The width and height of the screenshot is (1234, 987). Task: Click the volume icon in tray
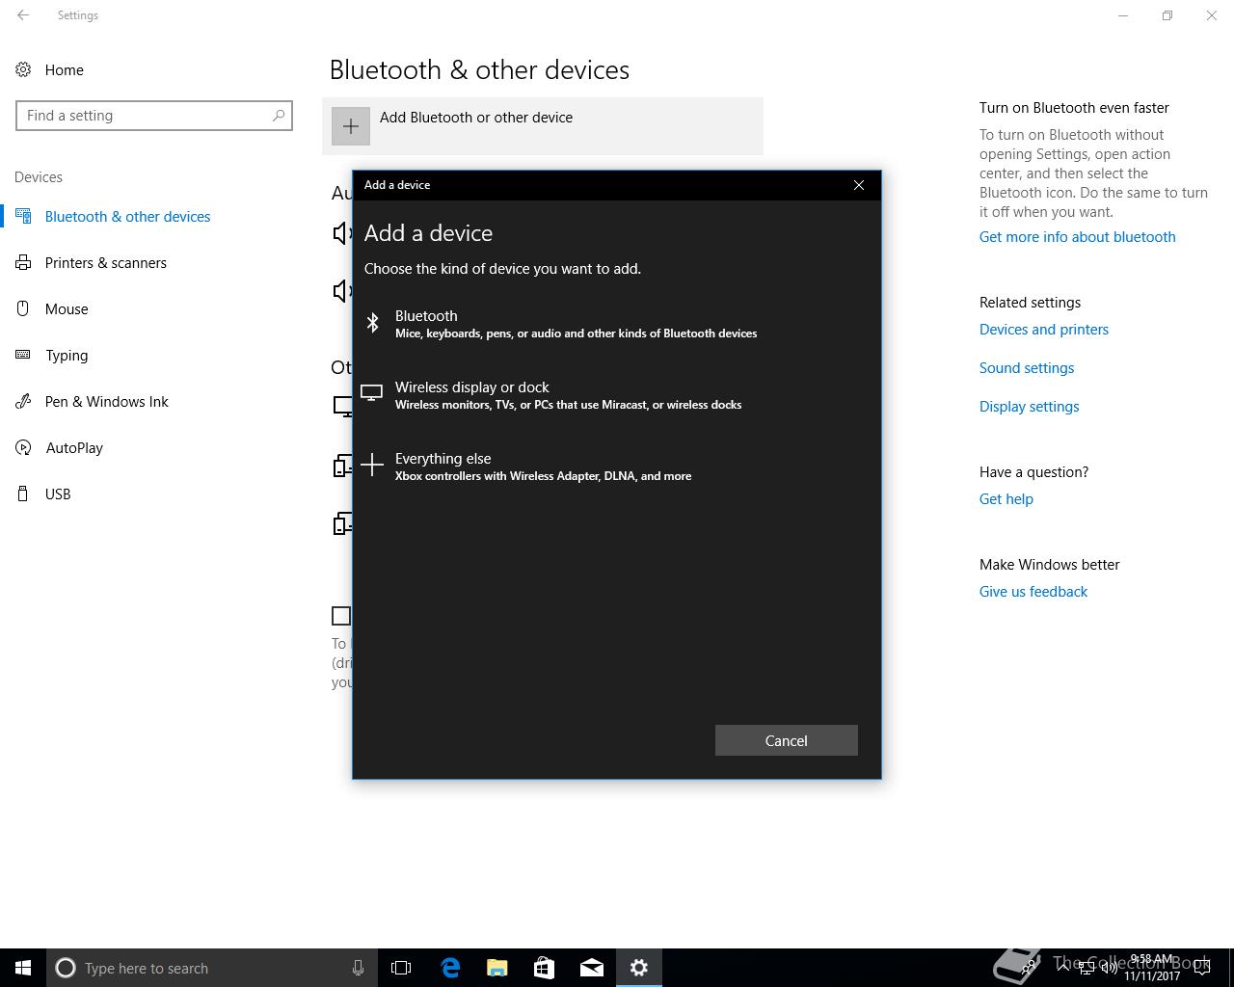tap(1110, 968)
